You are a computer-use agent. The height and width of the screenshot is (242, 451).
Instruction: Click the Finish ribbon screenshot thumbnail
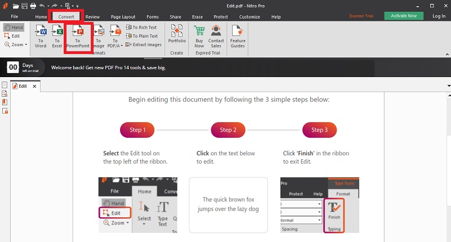[x=320, y=205]
